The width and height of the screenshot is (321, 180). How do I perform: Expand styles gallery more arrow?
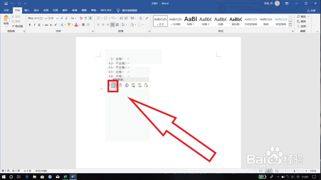[290, 26]
